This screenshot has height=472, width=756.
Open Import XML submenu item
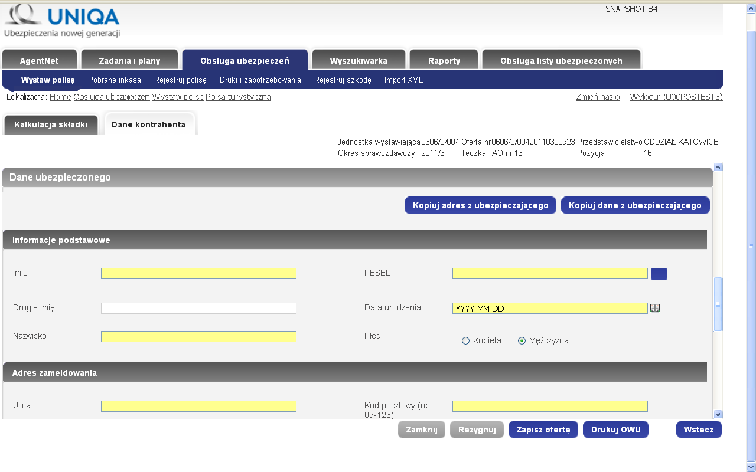pyautogui.click(x=403, y=80)
